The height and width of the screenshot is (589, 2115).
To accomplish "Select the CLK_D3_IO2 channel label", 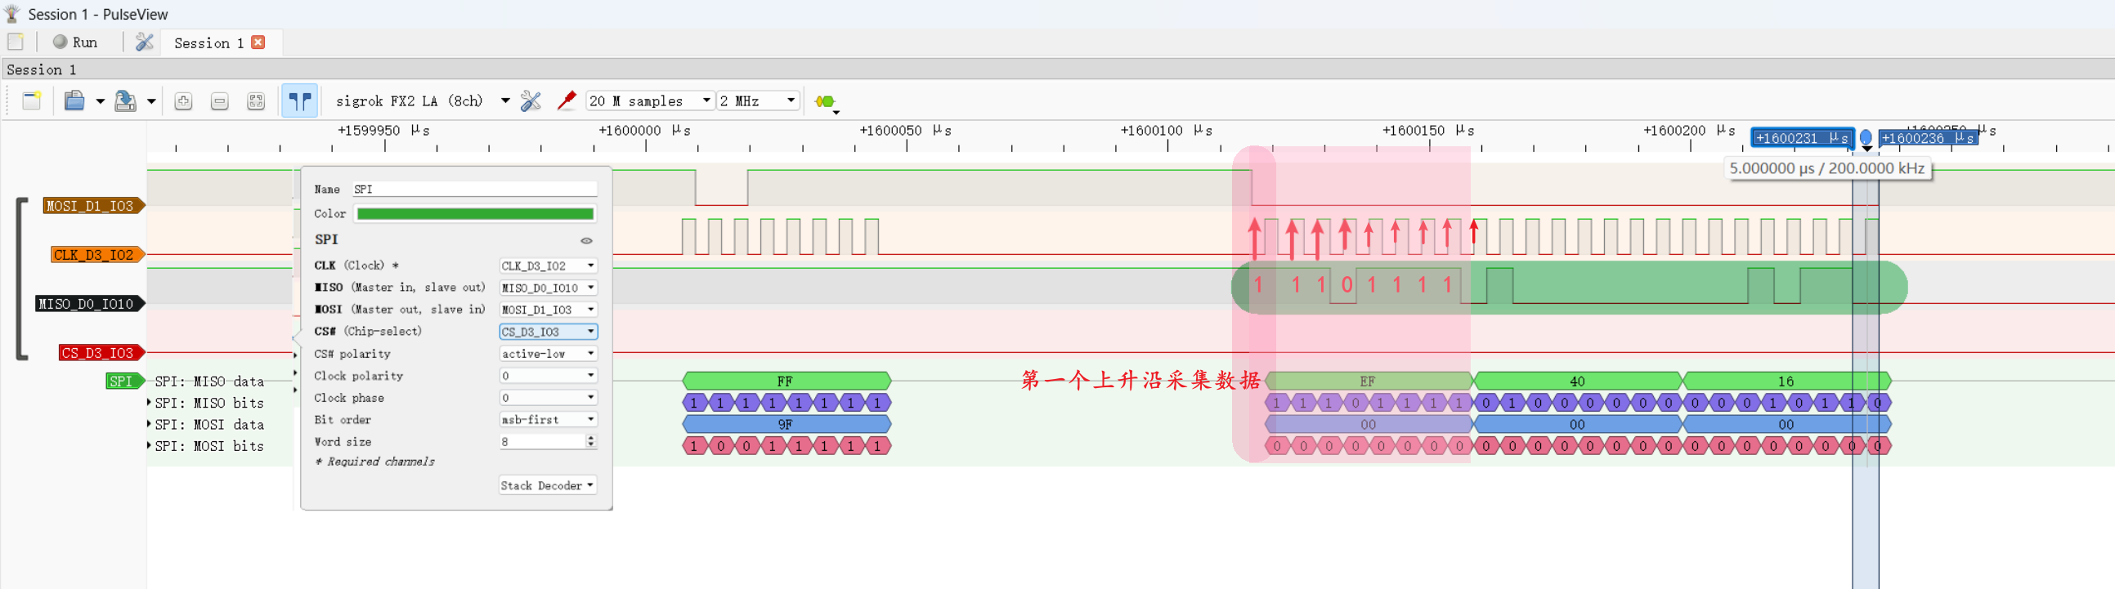I will [98, 255].
